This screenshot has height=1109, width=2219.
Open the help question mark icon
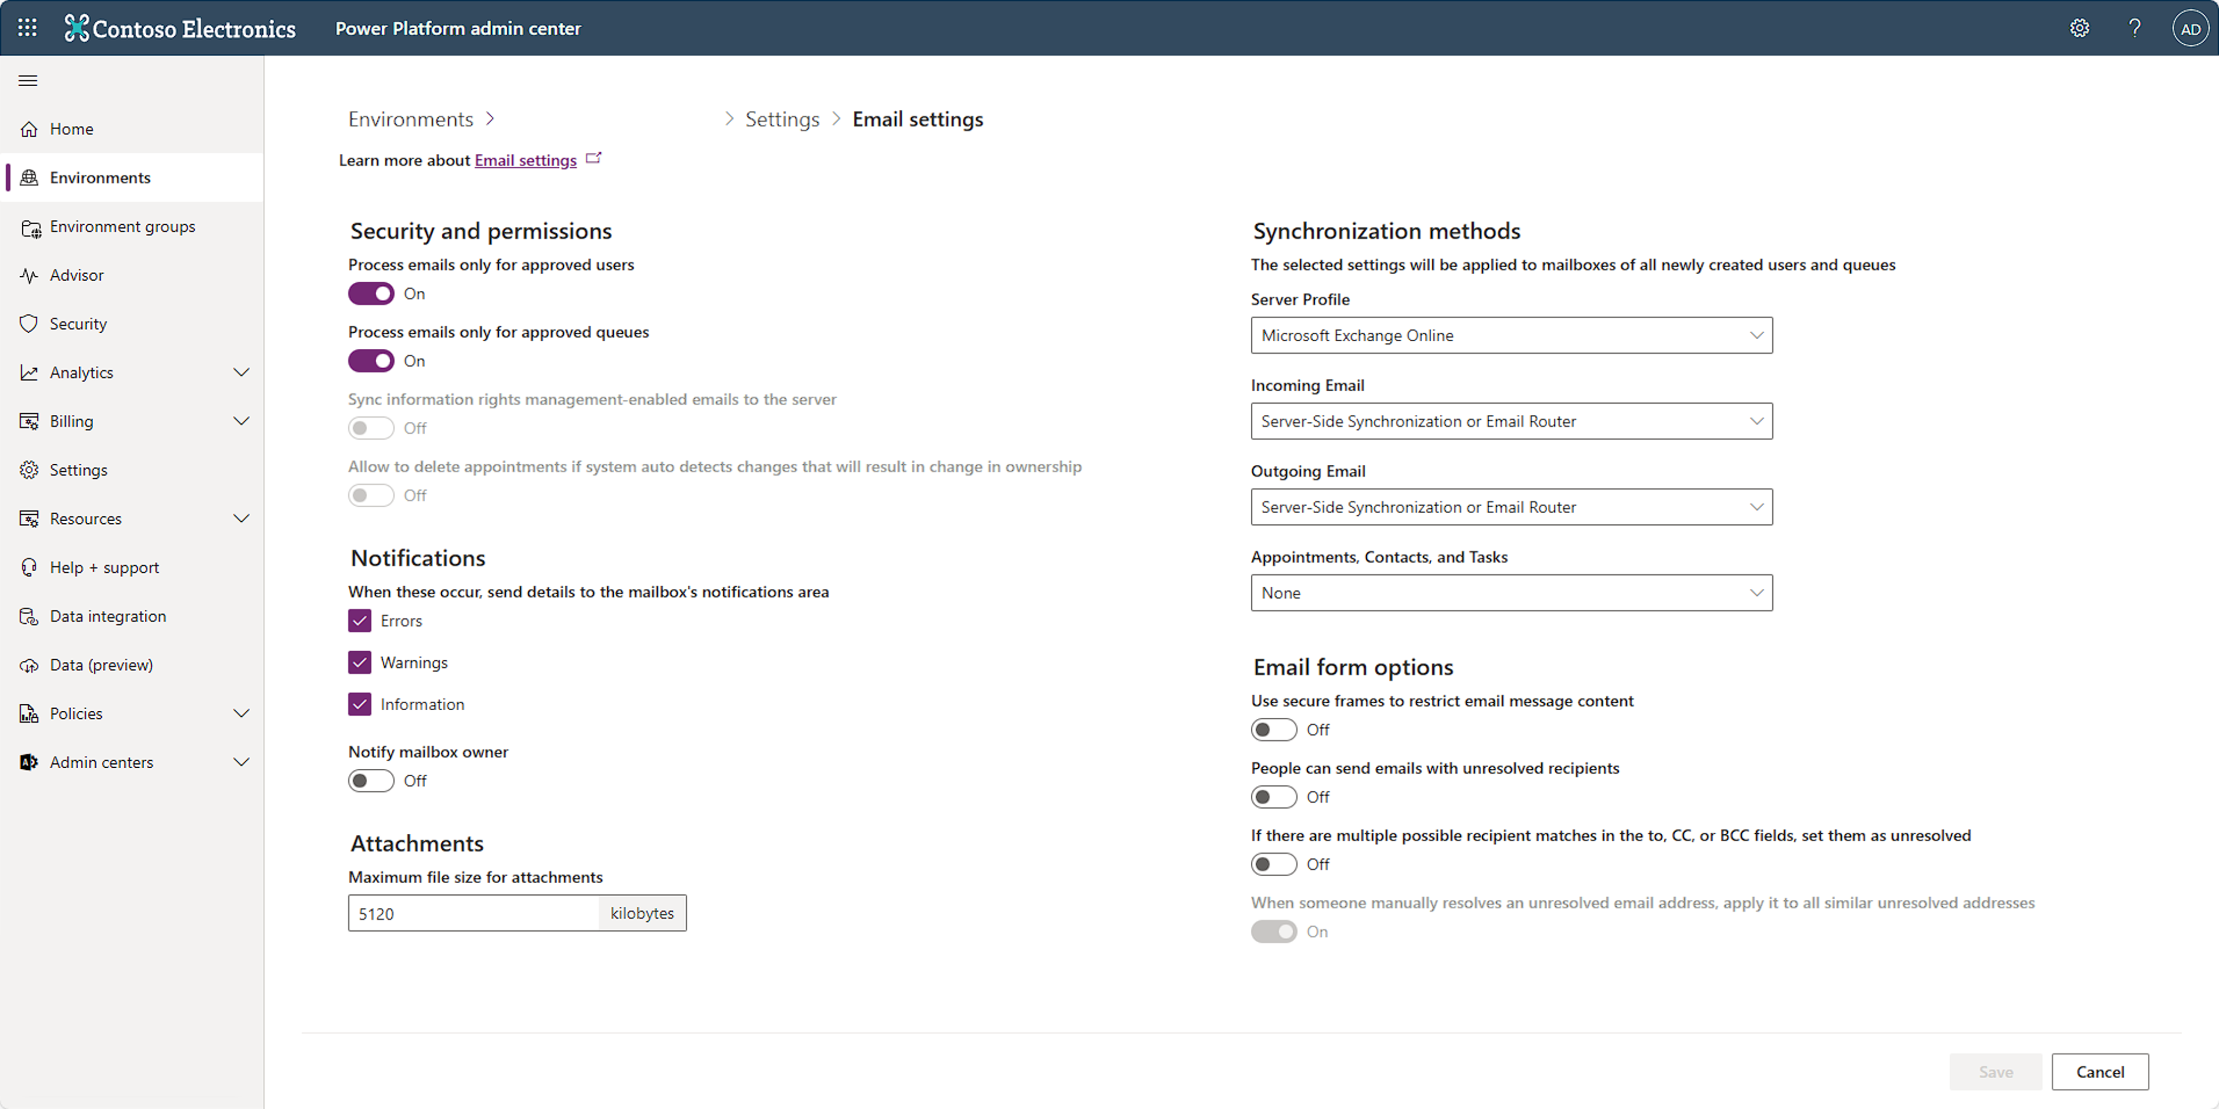[x=2134, y=28]
